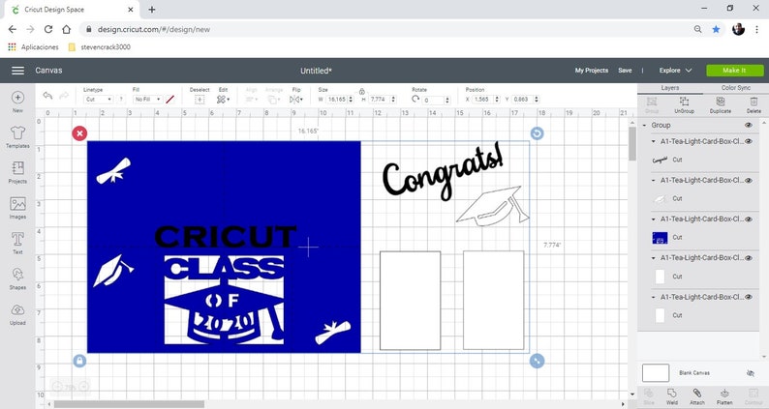Click the New project icon
This screenshot has width=769, height=409.
pyautogui.click(x=17, y=102)
